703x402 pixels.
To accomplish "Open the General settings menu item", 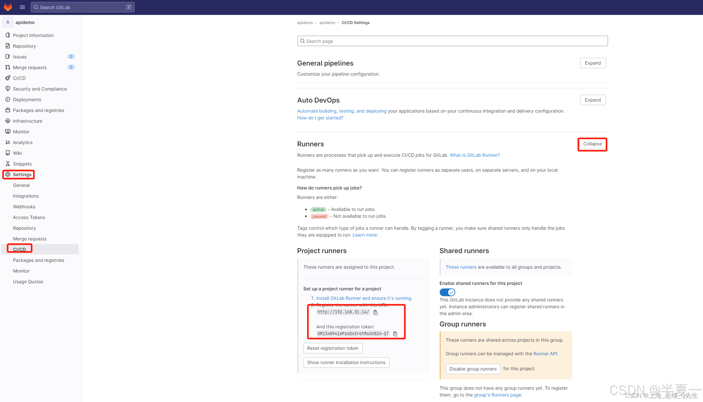I will (21, 185).
